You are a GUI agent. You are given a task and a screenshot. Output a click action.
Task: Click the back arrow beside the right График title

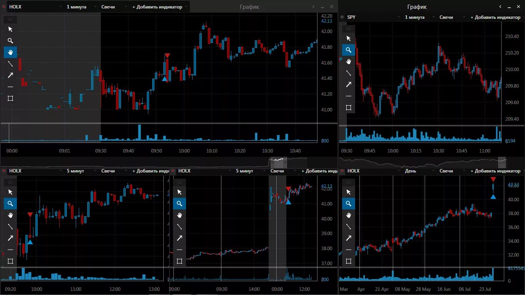click(x=500, y=7)
